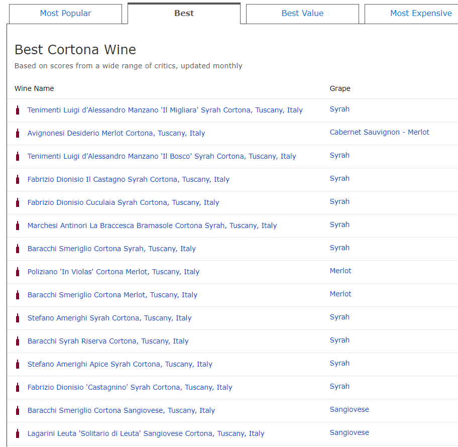Viewport: 458px width, 447px height.
Task: Open Lagarini Leuta 'Solitario di Leuta' link
Action: (x=146, y=433)
